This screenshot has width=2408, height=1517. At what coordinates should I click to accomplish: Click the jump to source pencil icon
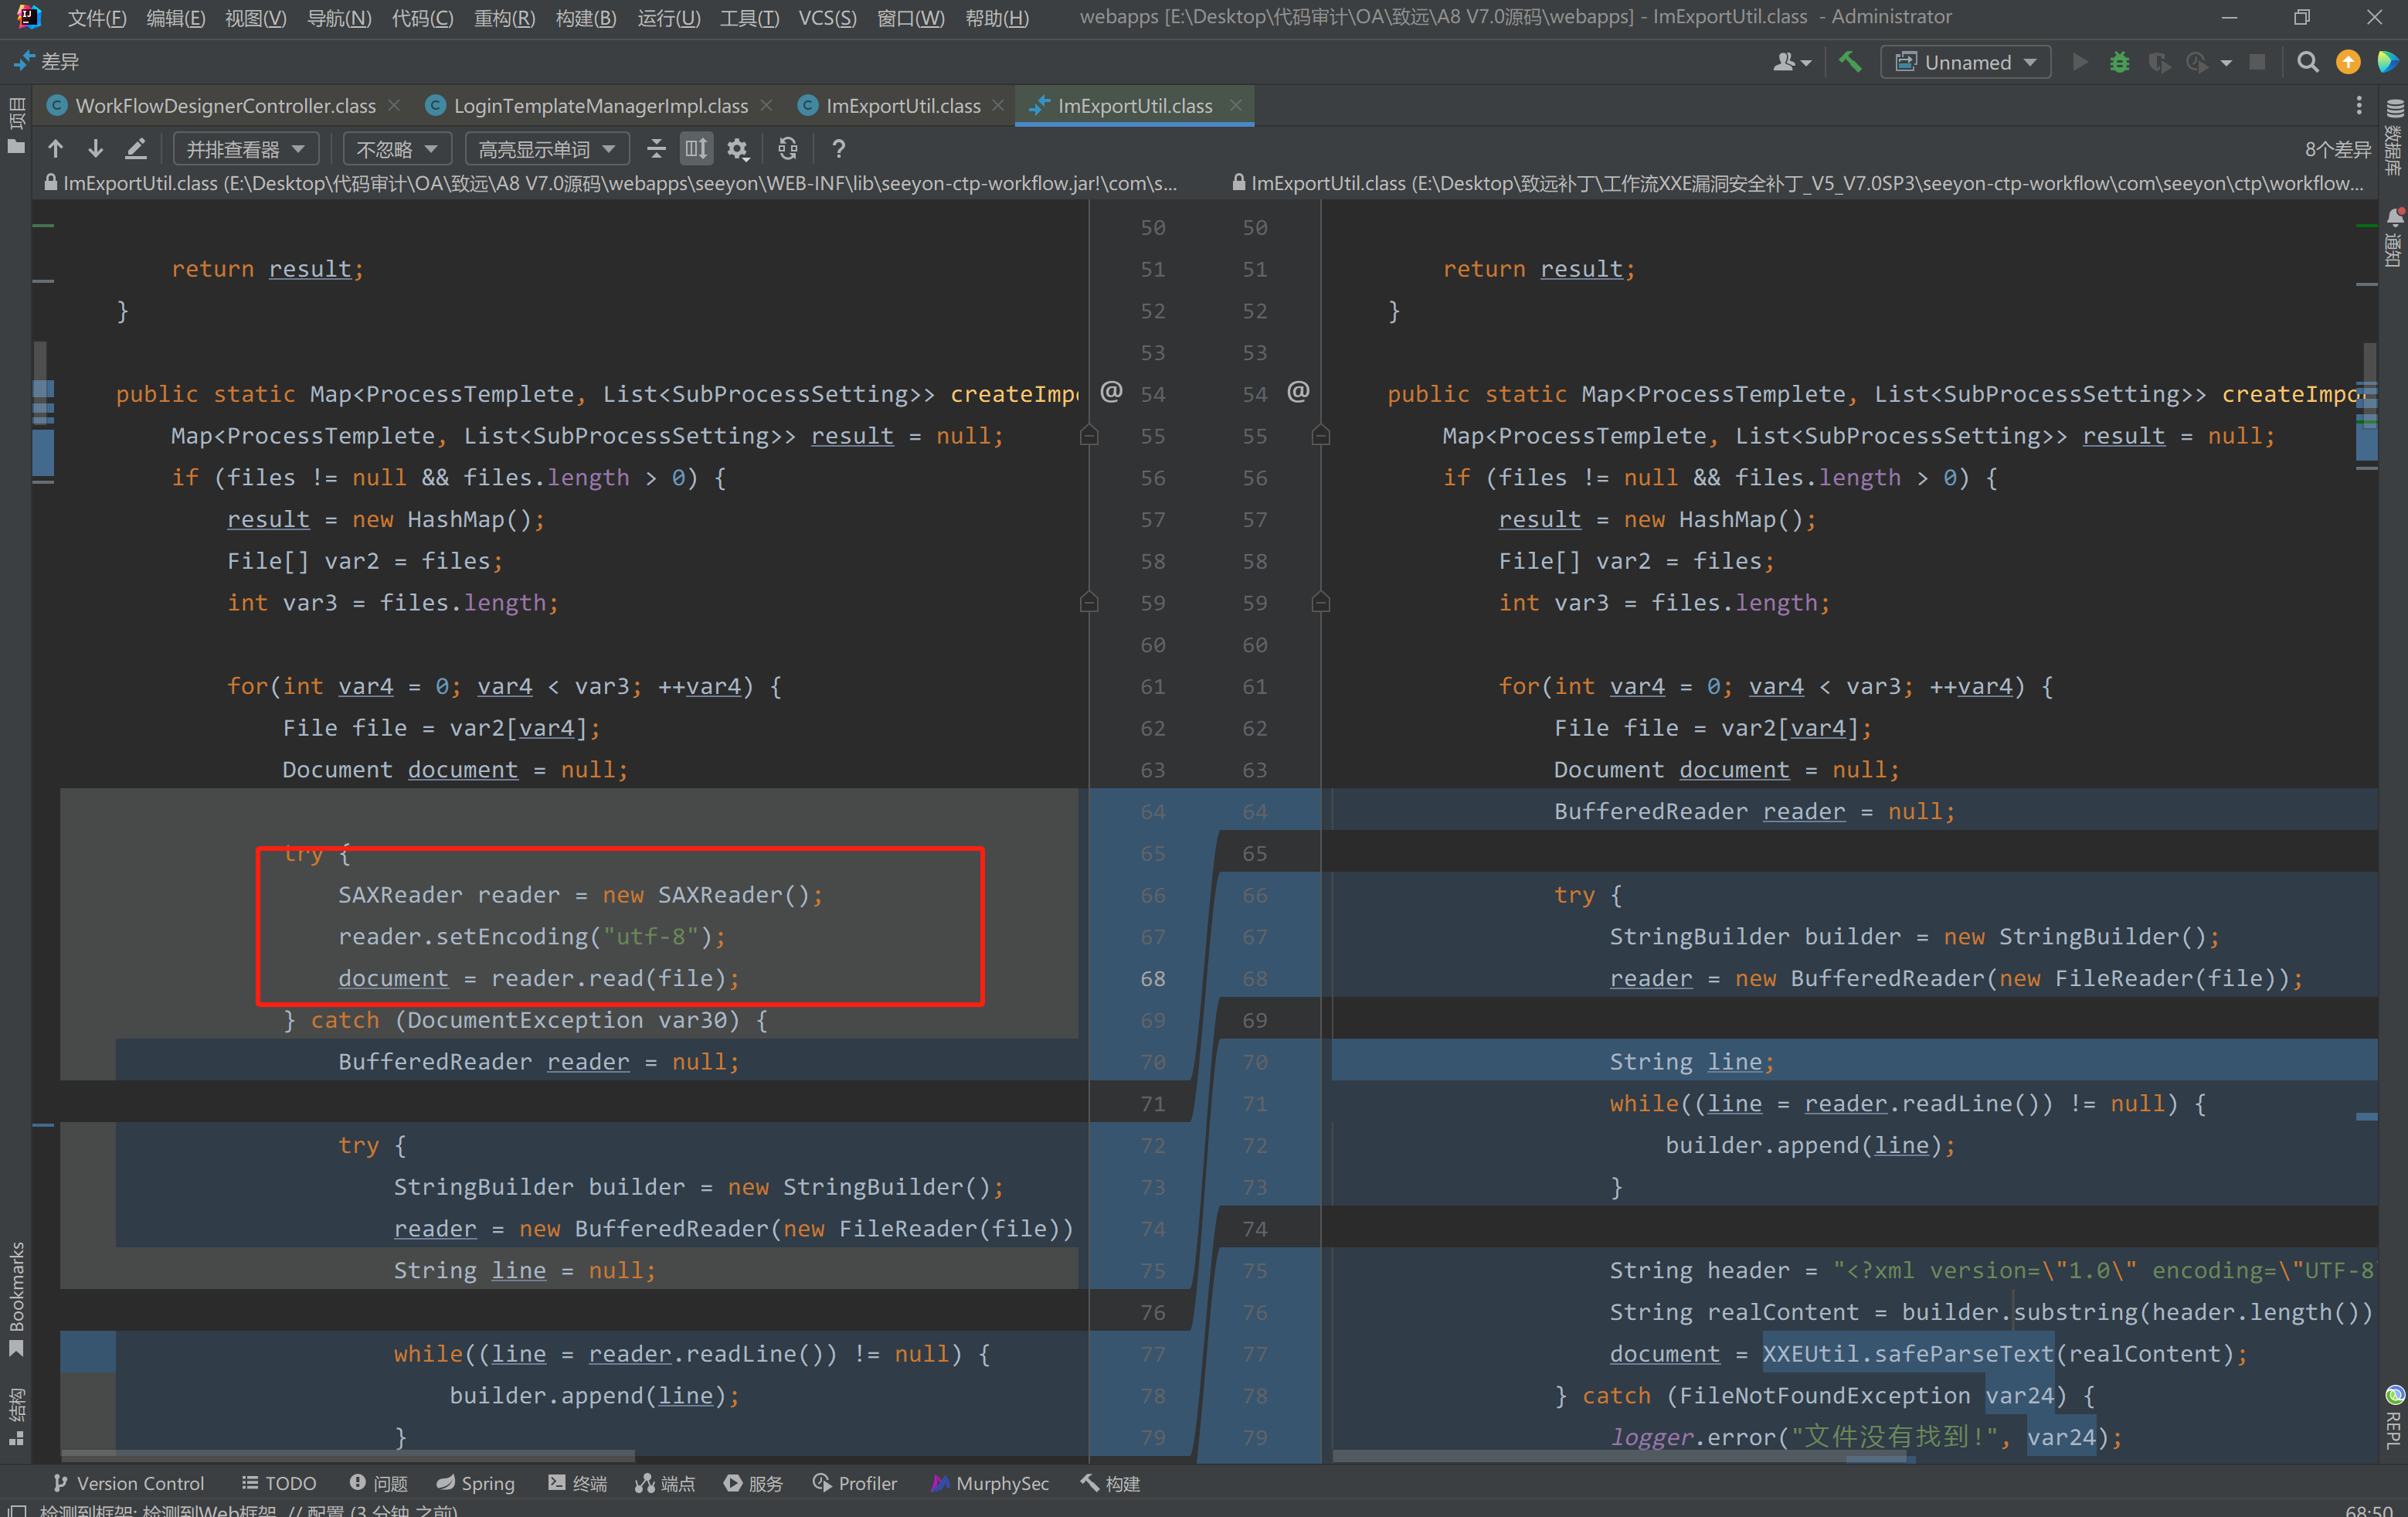tap(136, 149)
